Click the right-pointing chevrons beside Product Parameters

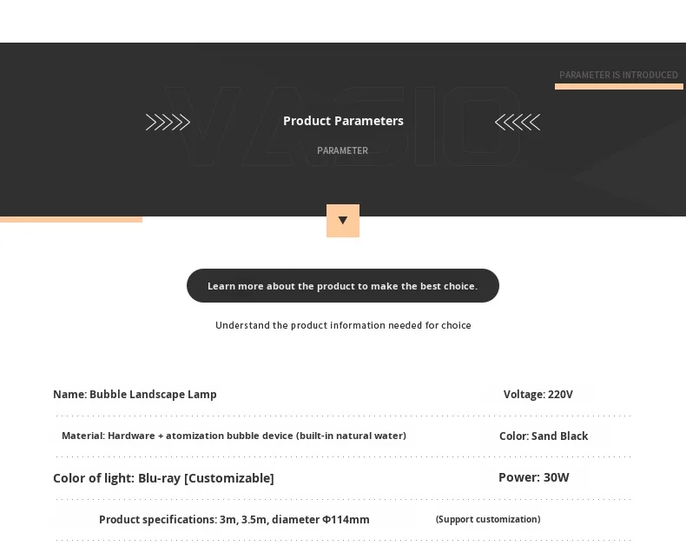tap(168, 122)
